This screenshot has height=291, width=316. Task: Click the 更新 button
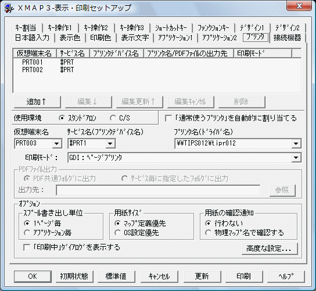pos(202,276)
